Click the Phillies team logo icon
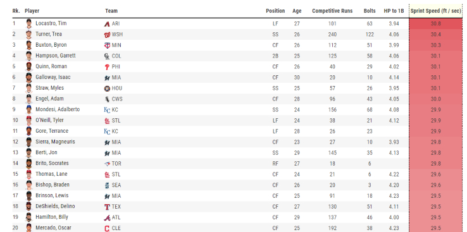Viewport: 467px width, 232px height. pyautogui.click(x=107, y=67)
